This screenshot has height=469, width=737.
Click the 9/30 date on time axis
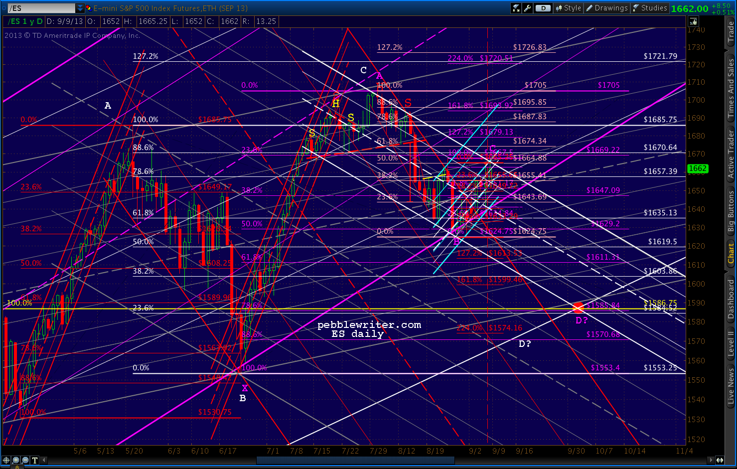[577, 451]
